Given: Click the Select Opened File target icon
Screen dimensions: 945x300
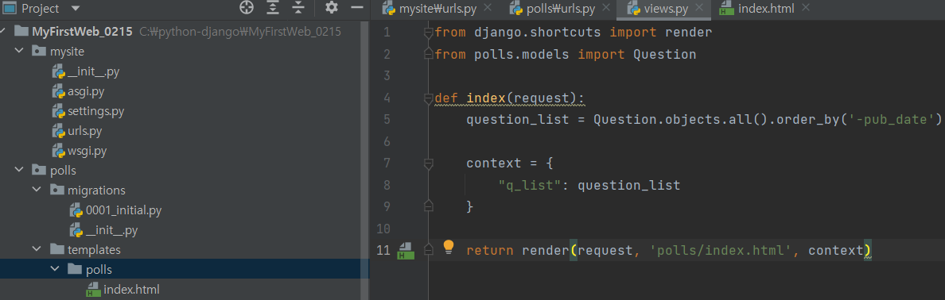Looking at the screenshot, I should tap(246, 8).
